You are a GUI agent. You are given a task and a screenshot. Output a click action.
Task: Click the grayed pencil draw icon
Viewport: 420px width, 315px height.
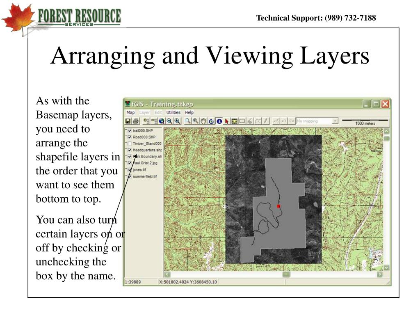pos(265,121)
